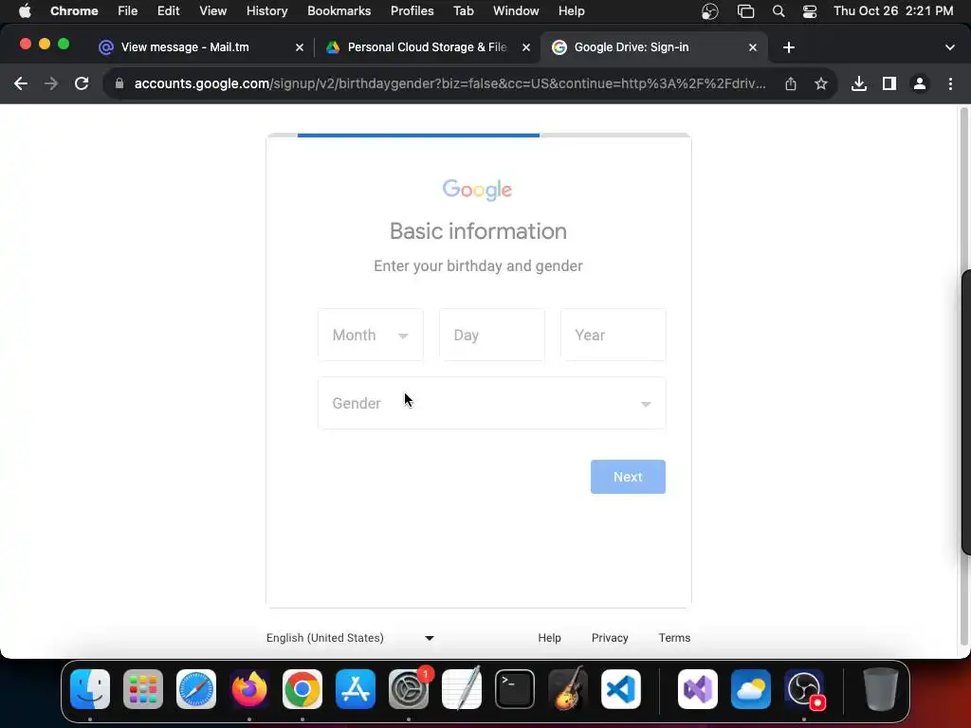Open the View menu
Viewport: 971px width, 728px height.
[212, 11]
